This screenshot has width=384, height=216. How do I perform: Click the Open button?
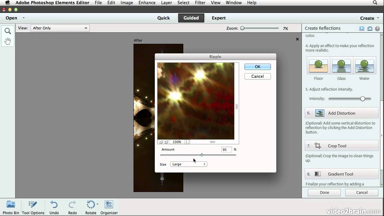(11, 18)
